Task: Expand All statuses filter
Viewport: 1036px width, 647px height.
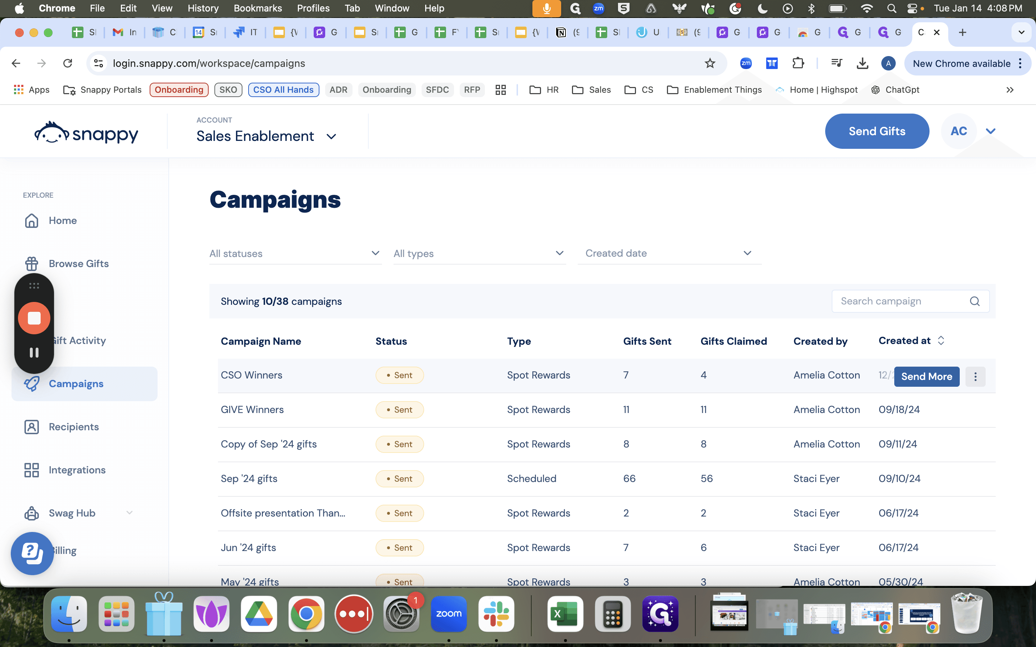Action: point(295,253)
